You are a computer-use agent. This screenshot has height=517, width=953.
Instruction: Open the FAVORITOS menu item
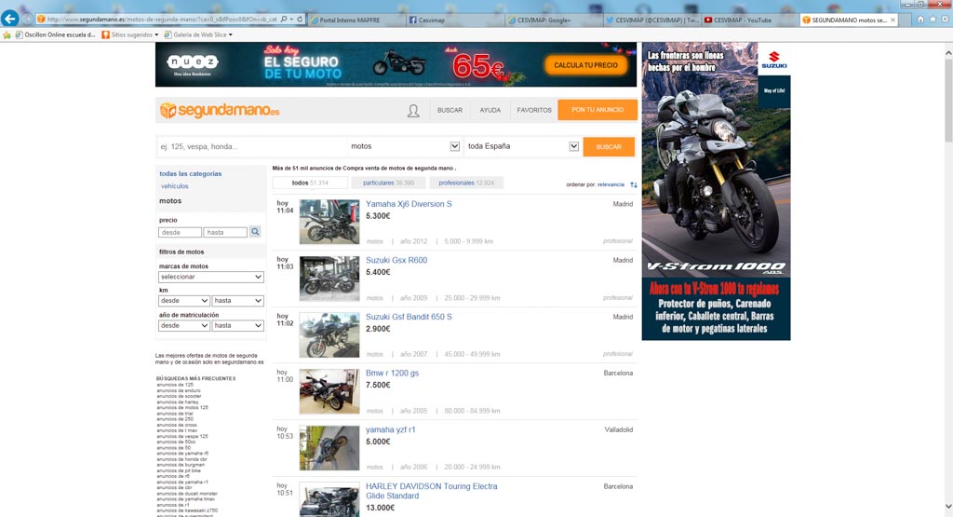(534, 110)
